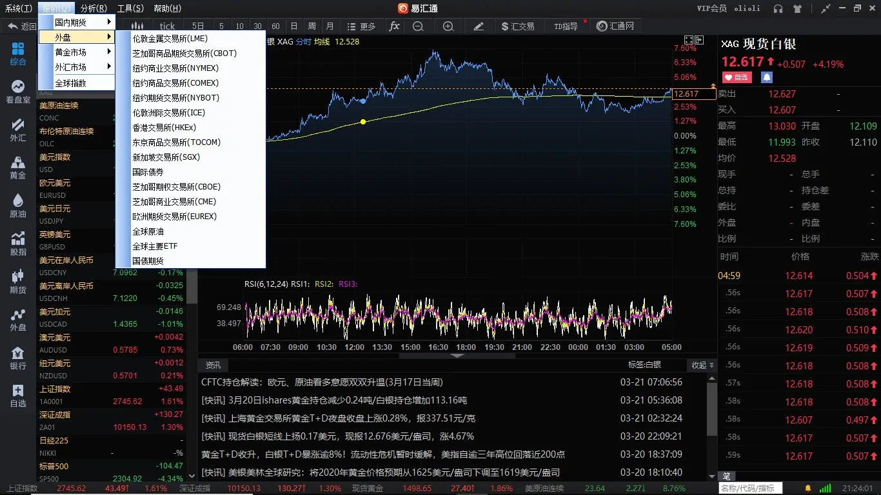Open the 看盘室 sidebar section

(x=18, y=92)
